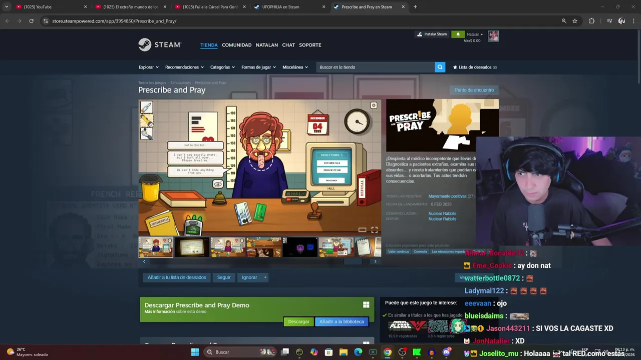Open the Chrome tab search dropdown arrow
641x360 pixels.
(x=7, y=7)
